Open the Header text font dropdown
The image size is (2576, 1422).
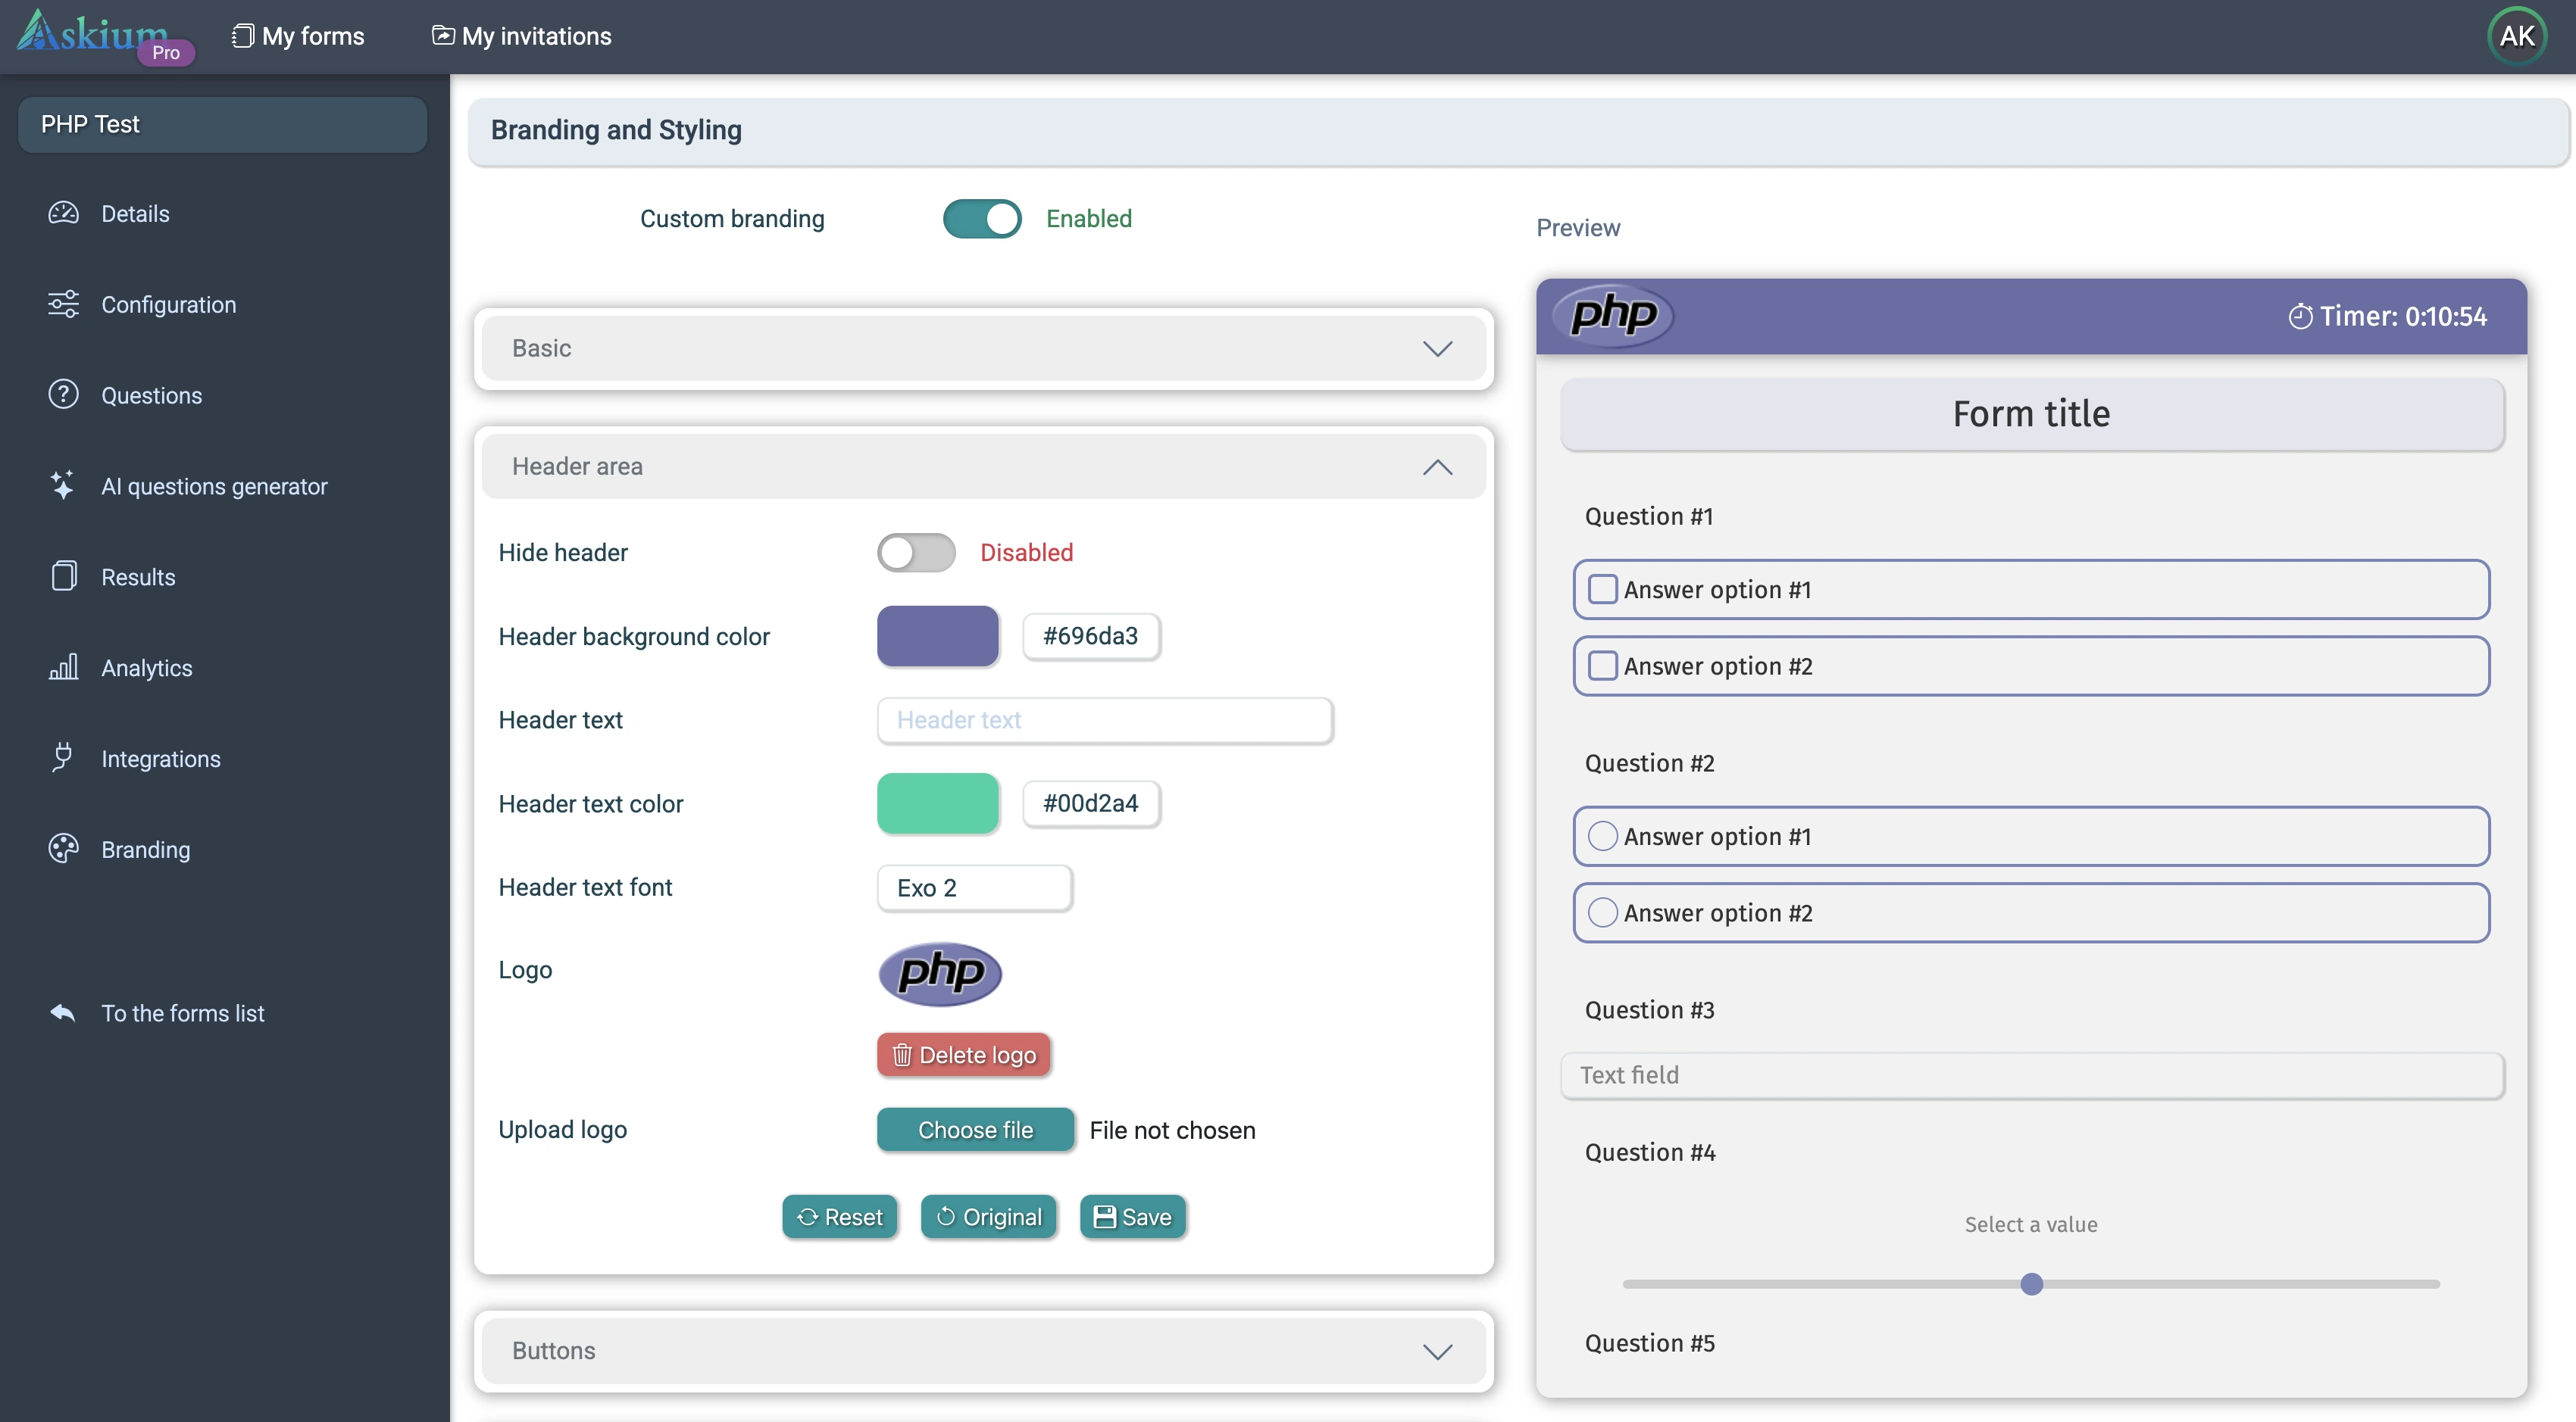pos(974,887)
